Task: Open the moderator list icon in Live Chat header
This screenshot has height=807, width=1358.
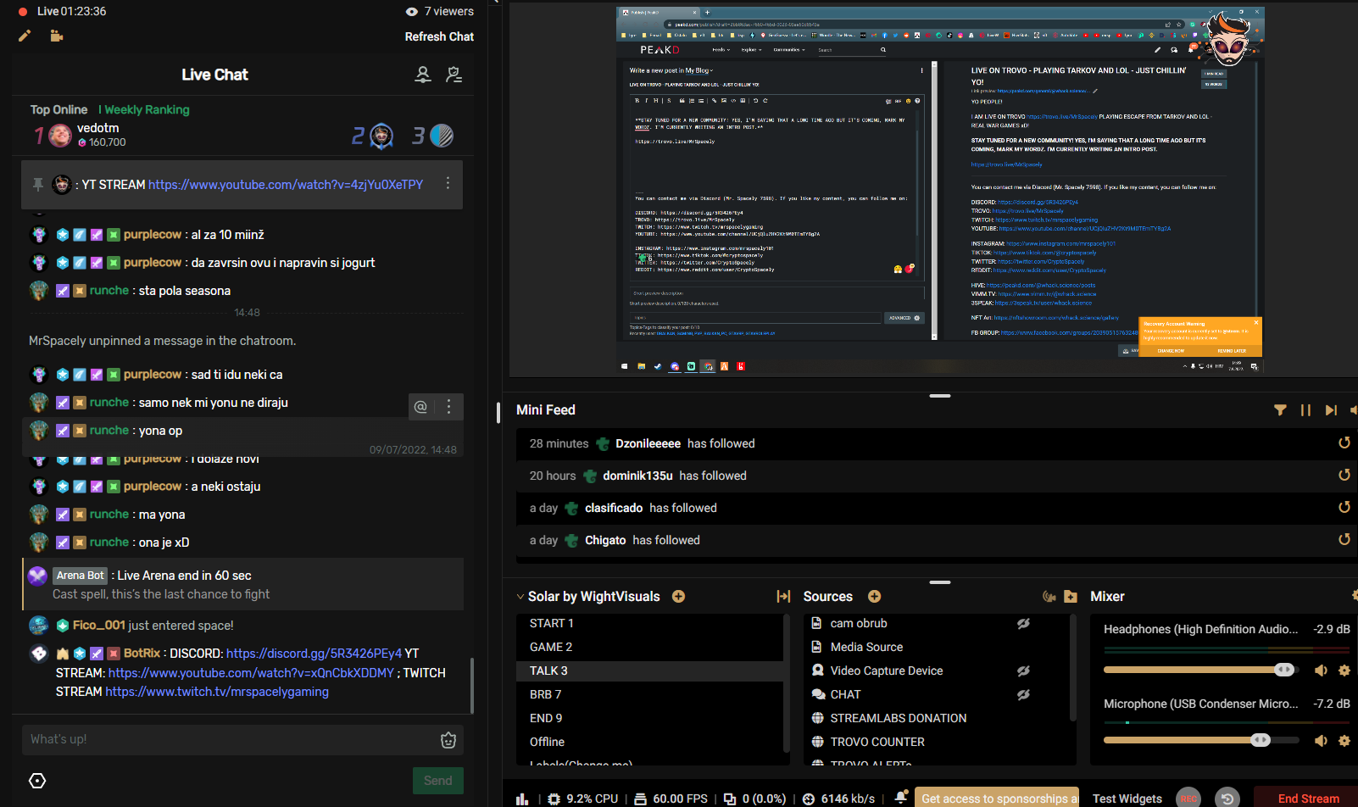Action: point(454,75)
